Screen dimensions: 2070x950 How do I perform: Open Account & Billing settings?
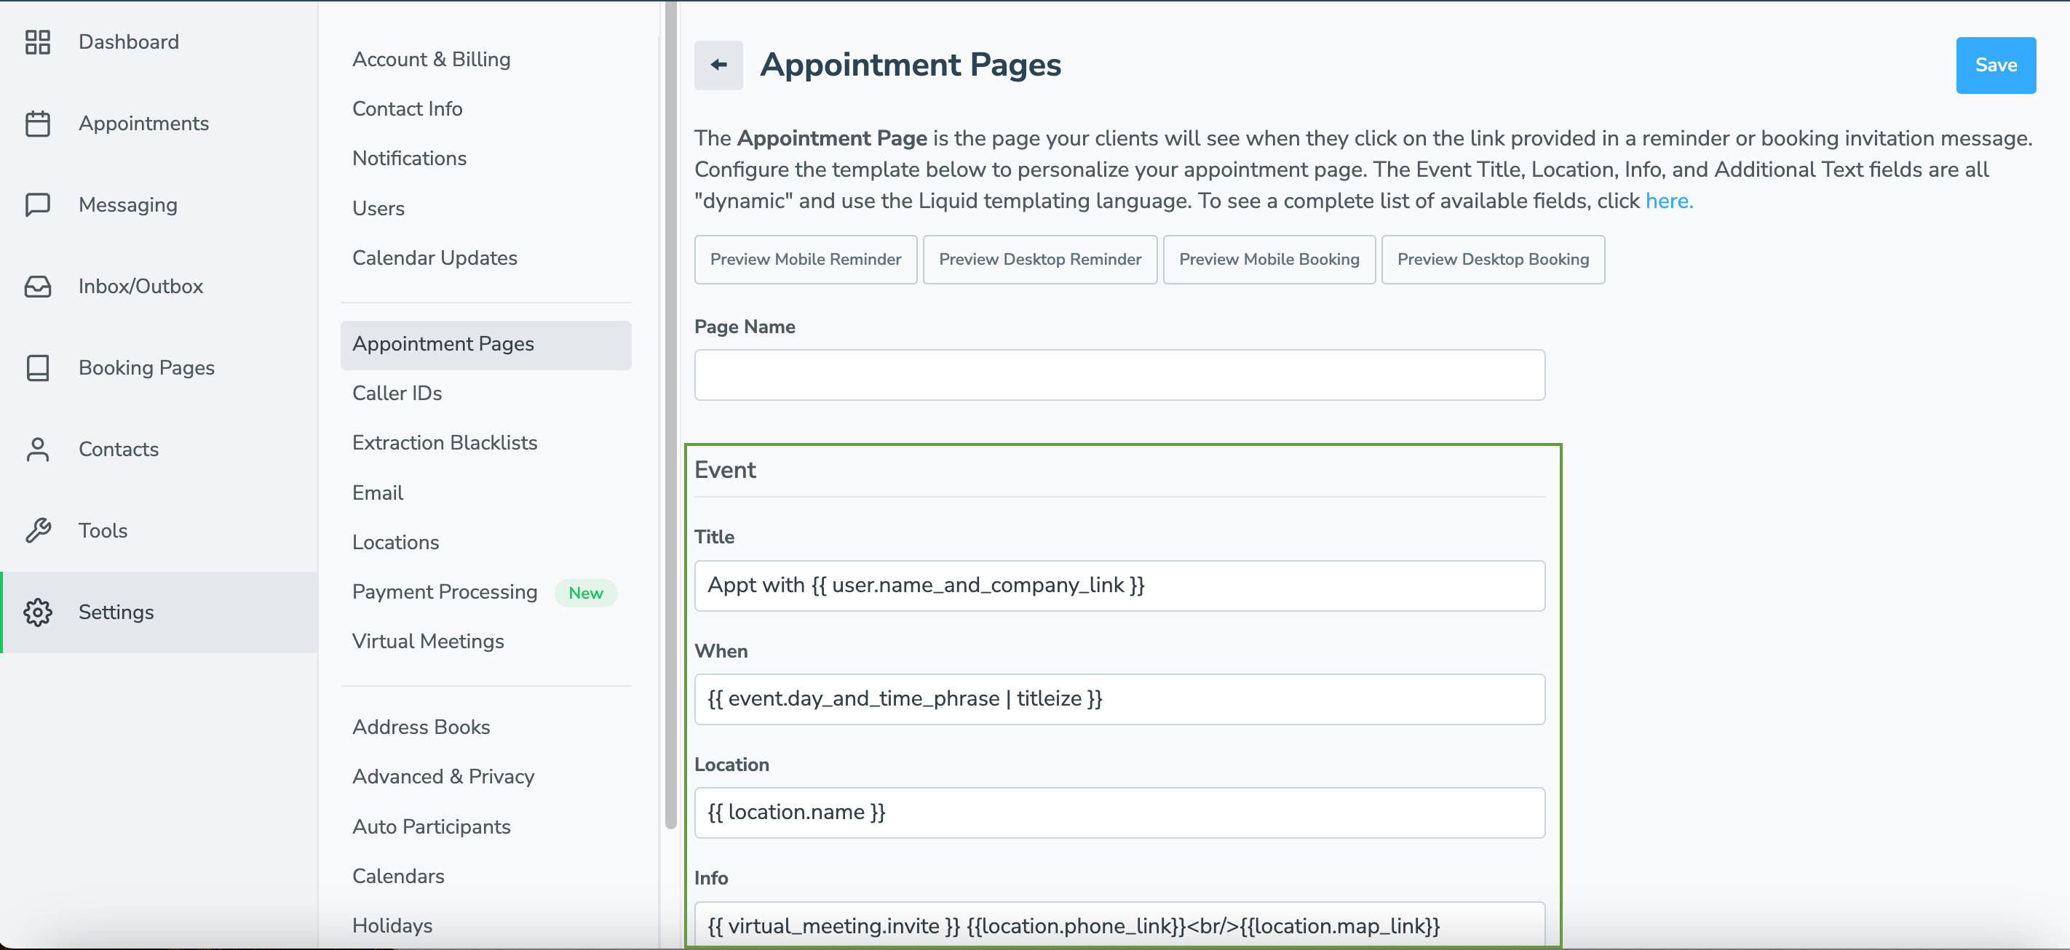point(431,60)
